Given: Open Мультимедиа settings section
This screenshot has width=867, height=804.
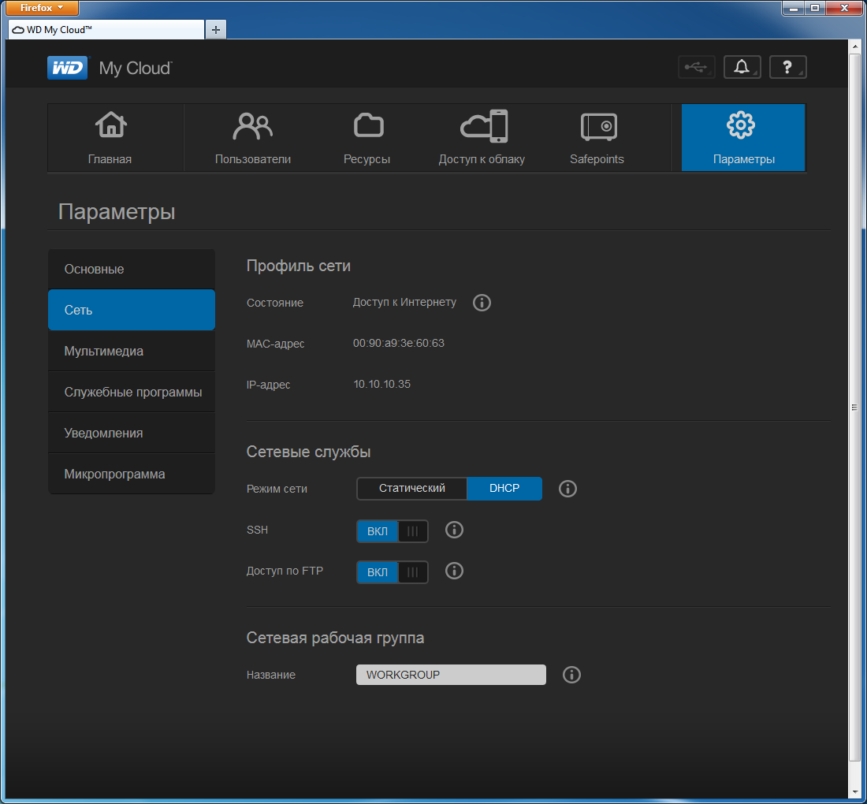Looking at the screenshot, I should click(x=132, y=351).
